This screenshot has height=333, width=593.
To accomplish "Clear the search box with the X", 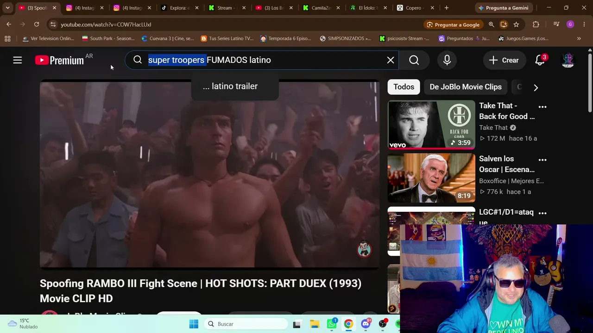I will 391,60.
